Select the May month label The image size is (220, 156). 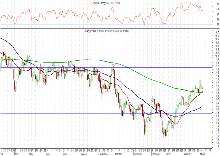coord(31,154)
